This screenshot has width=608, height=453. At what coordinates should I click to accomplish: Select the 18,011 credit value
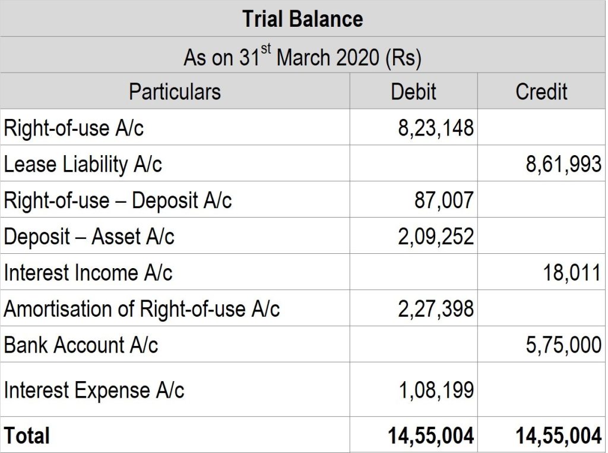click(571, 273)
